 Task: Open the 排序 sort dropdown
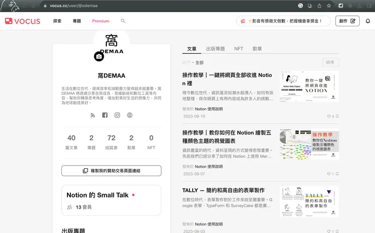pyautogui.click(x=330, y=62)
